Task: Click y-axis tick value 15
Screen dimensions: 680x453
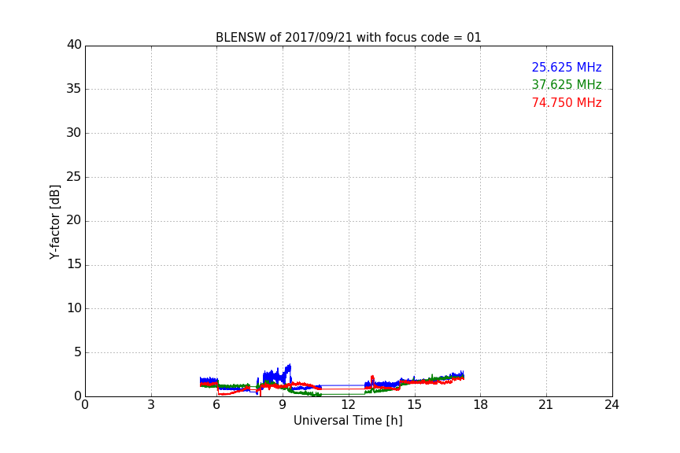Action: pyautogui.click(x=74, y=264)
